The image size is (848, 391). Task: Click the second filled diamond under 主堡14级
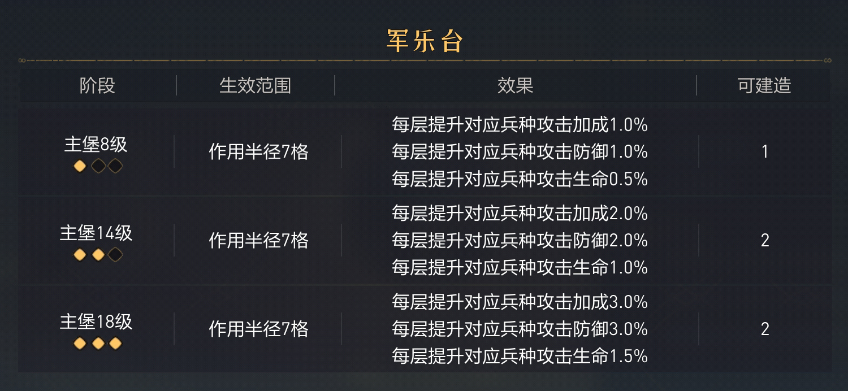pos(98,255)
